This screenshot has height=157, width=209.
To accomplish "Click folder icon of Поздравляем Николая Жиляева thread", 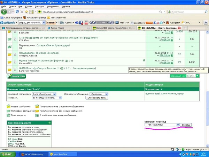I will pyautogui.click(x=9, y=54).
